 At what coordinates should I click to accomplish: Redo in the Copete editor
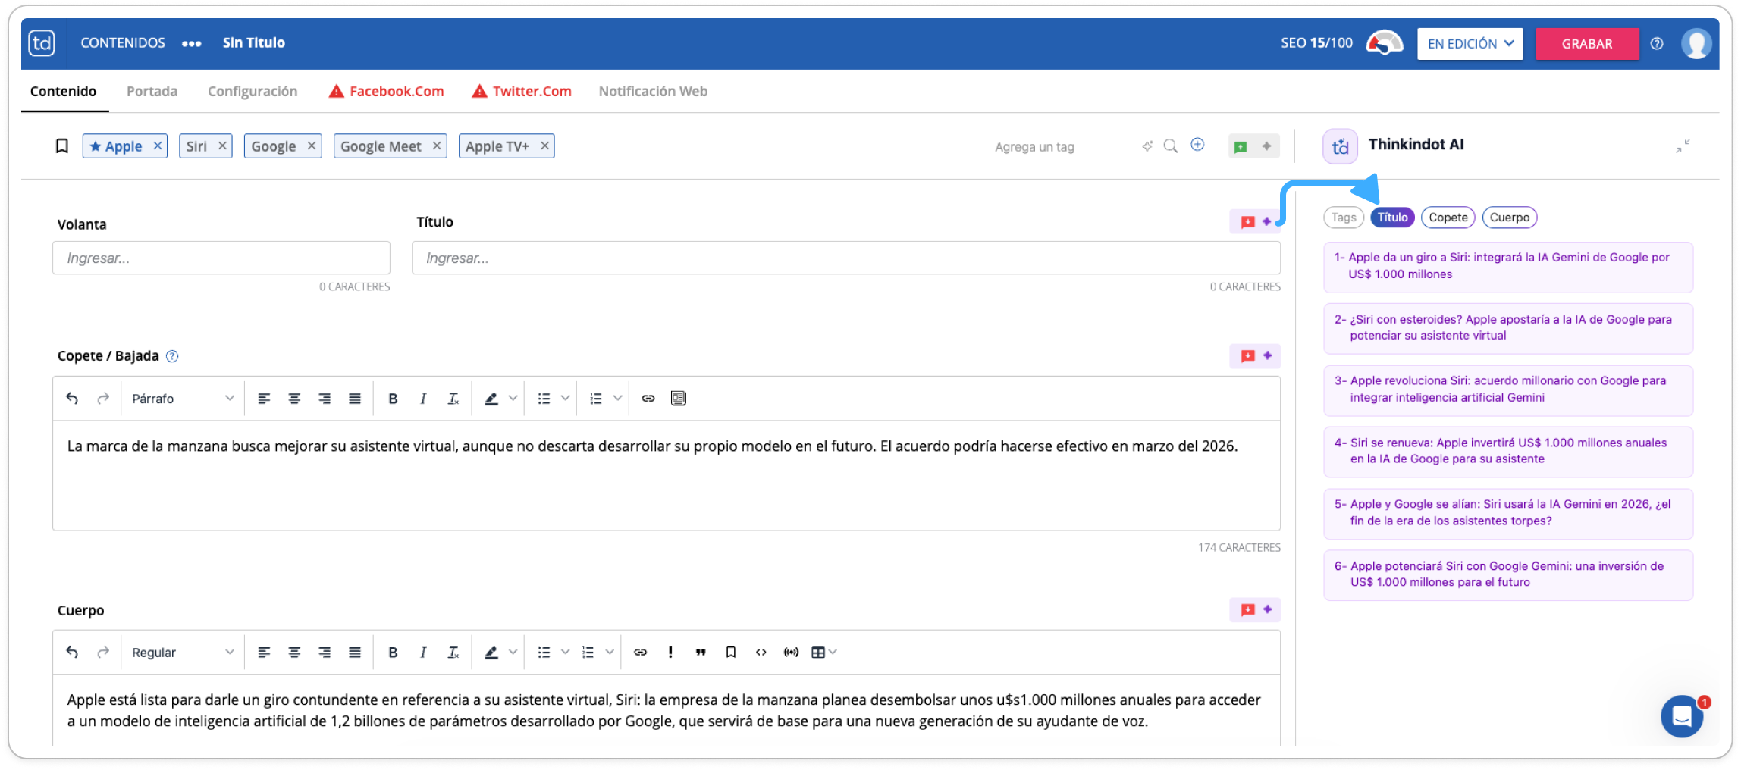pos(103,399)
